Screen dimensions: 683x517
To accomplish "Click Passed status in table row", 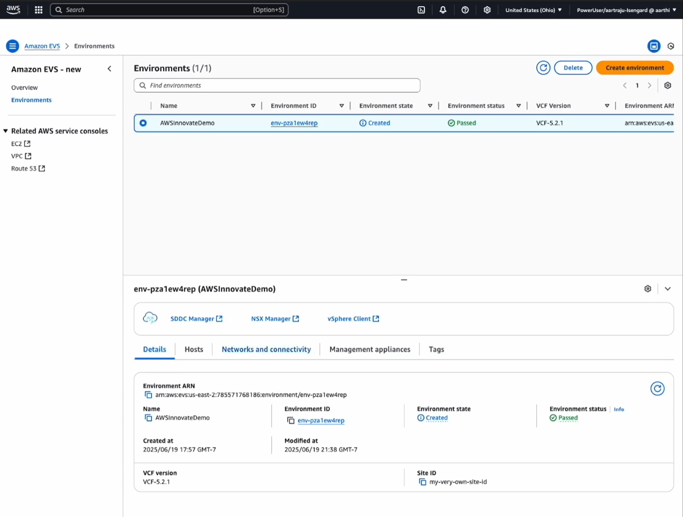I will coord(462,123).
